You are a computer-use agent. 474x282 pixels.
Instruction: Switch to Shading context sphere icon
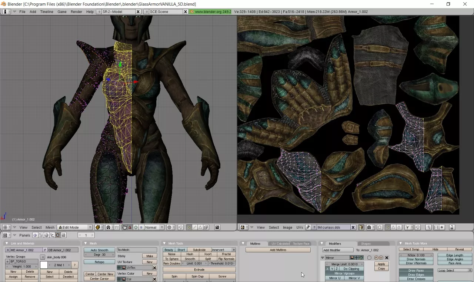pos(46,235)
